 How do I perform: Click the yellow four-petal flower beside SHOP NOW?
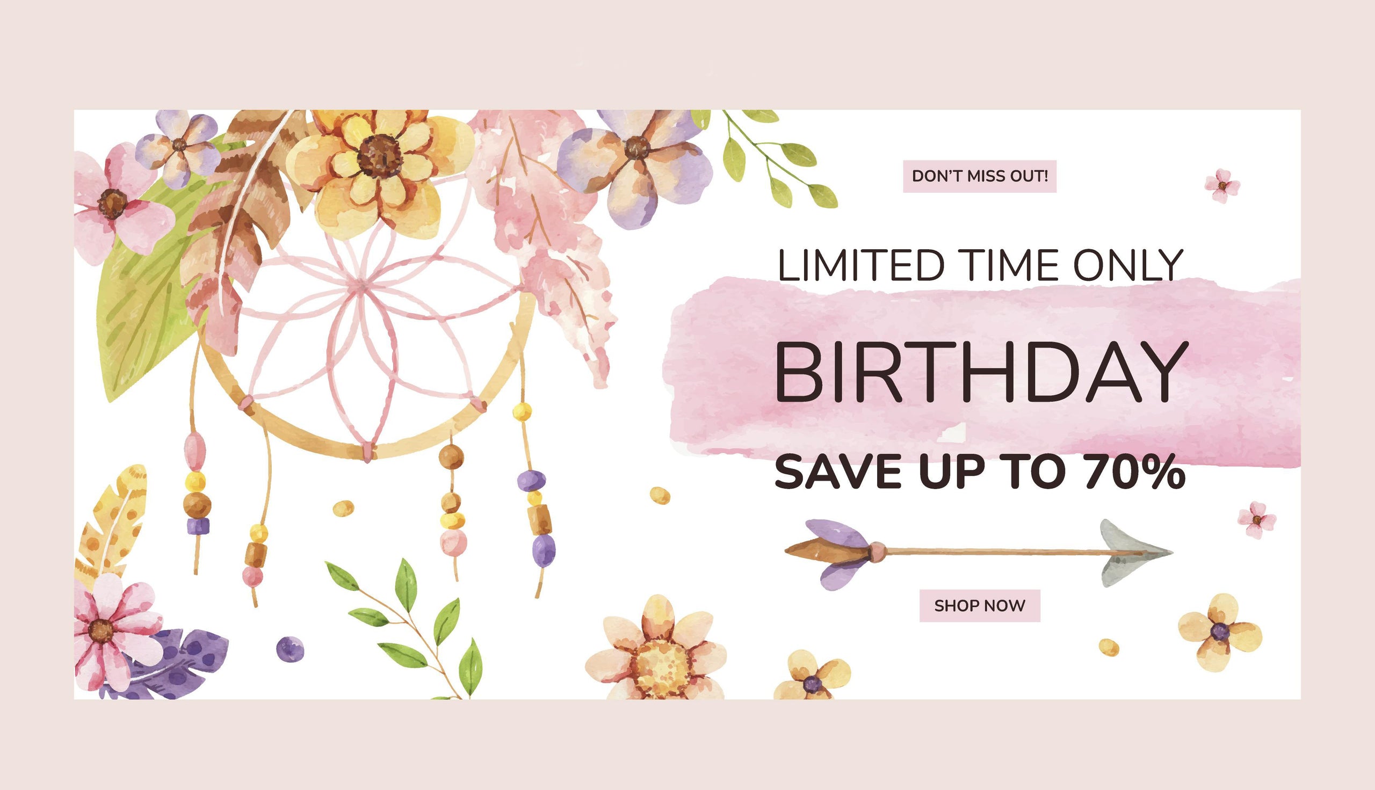tap(1219, 633)
